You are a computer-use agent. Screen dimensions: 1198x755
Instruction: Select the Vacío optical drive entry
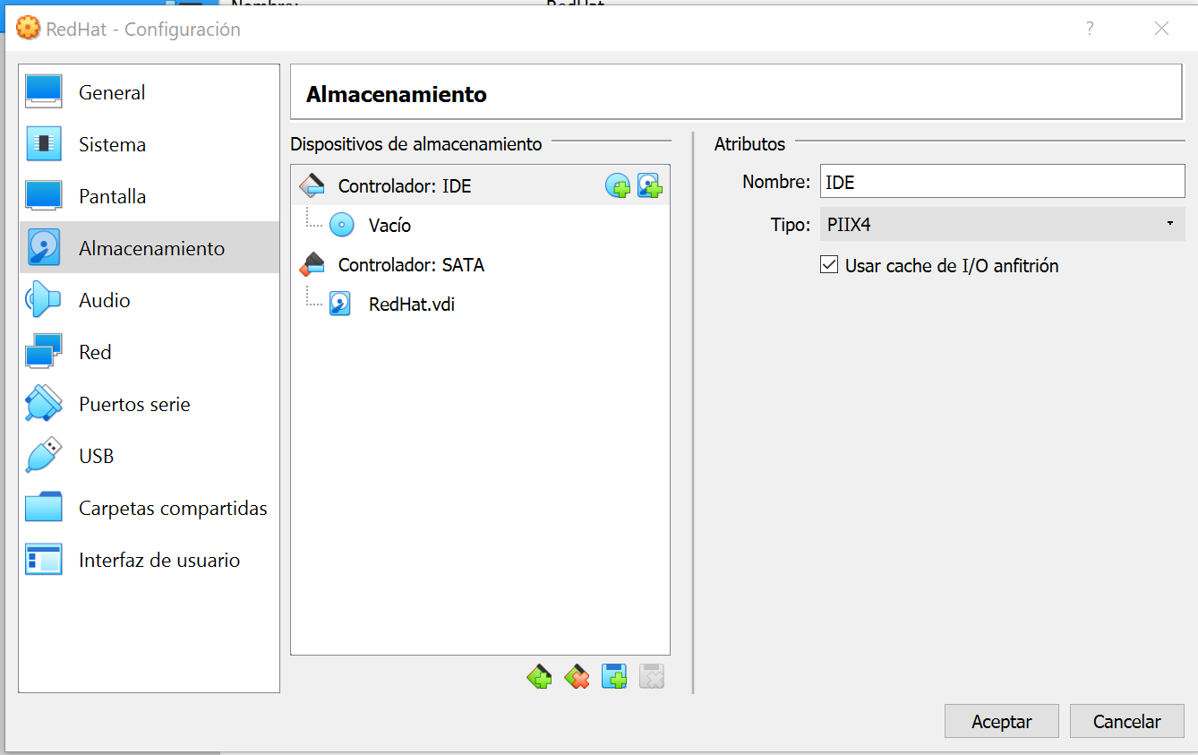(x=480, y=225)
